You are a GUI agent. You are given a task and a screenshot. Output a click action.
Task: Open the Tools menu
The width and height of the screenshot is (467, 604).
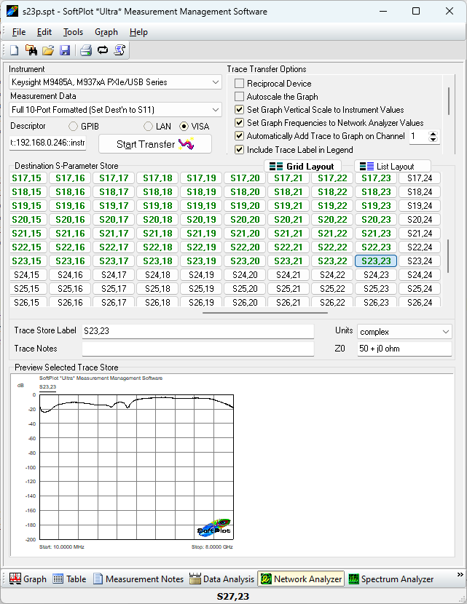pyautogui.click(x=73, y=32)
